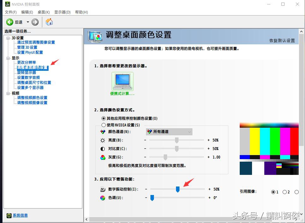Open the 显示器(D) menu
This screenshot has height=223, width=305.
tap(62, 12)
